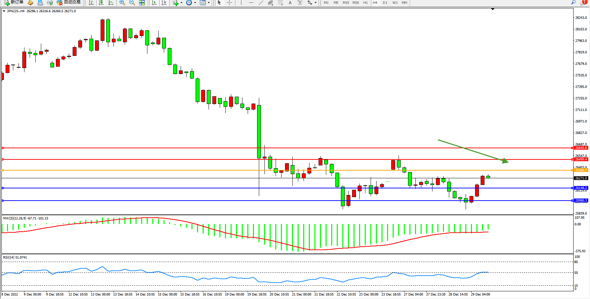Zoom in on the chart

tap(122, 3)
